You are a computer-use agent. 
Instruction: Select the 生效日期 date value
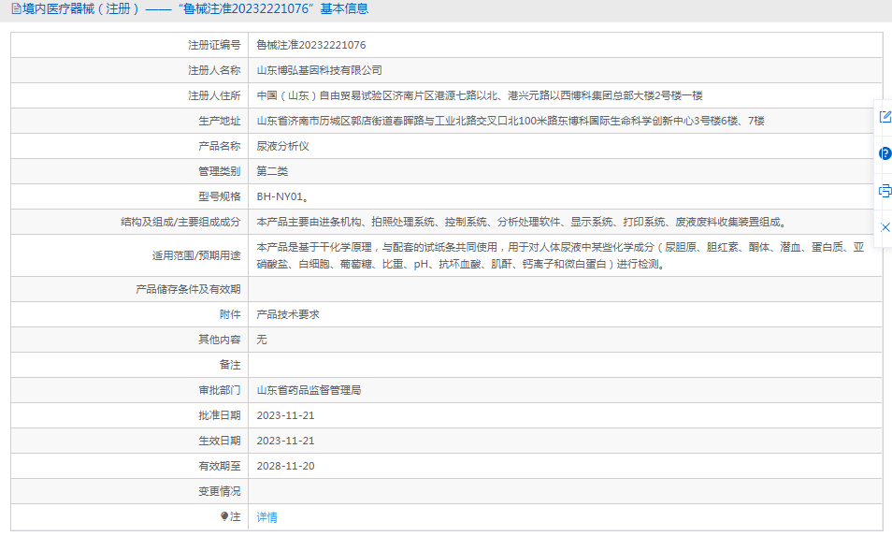click(x=285, y=441)
